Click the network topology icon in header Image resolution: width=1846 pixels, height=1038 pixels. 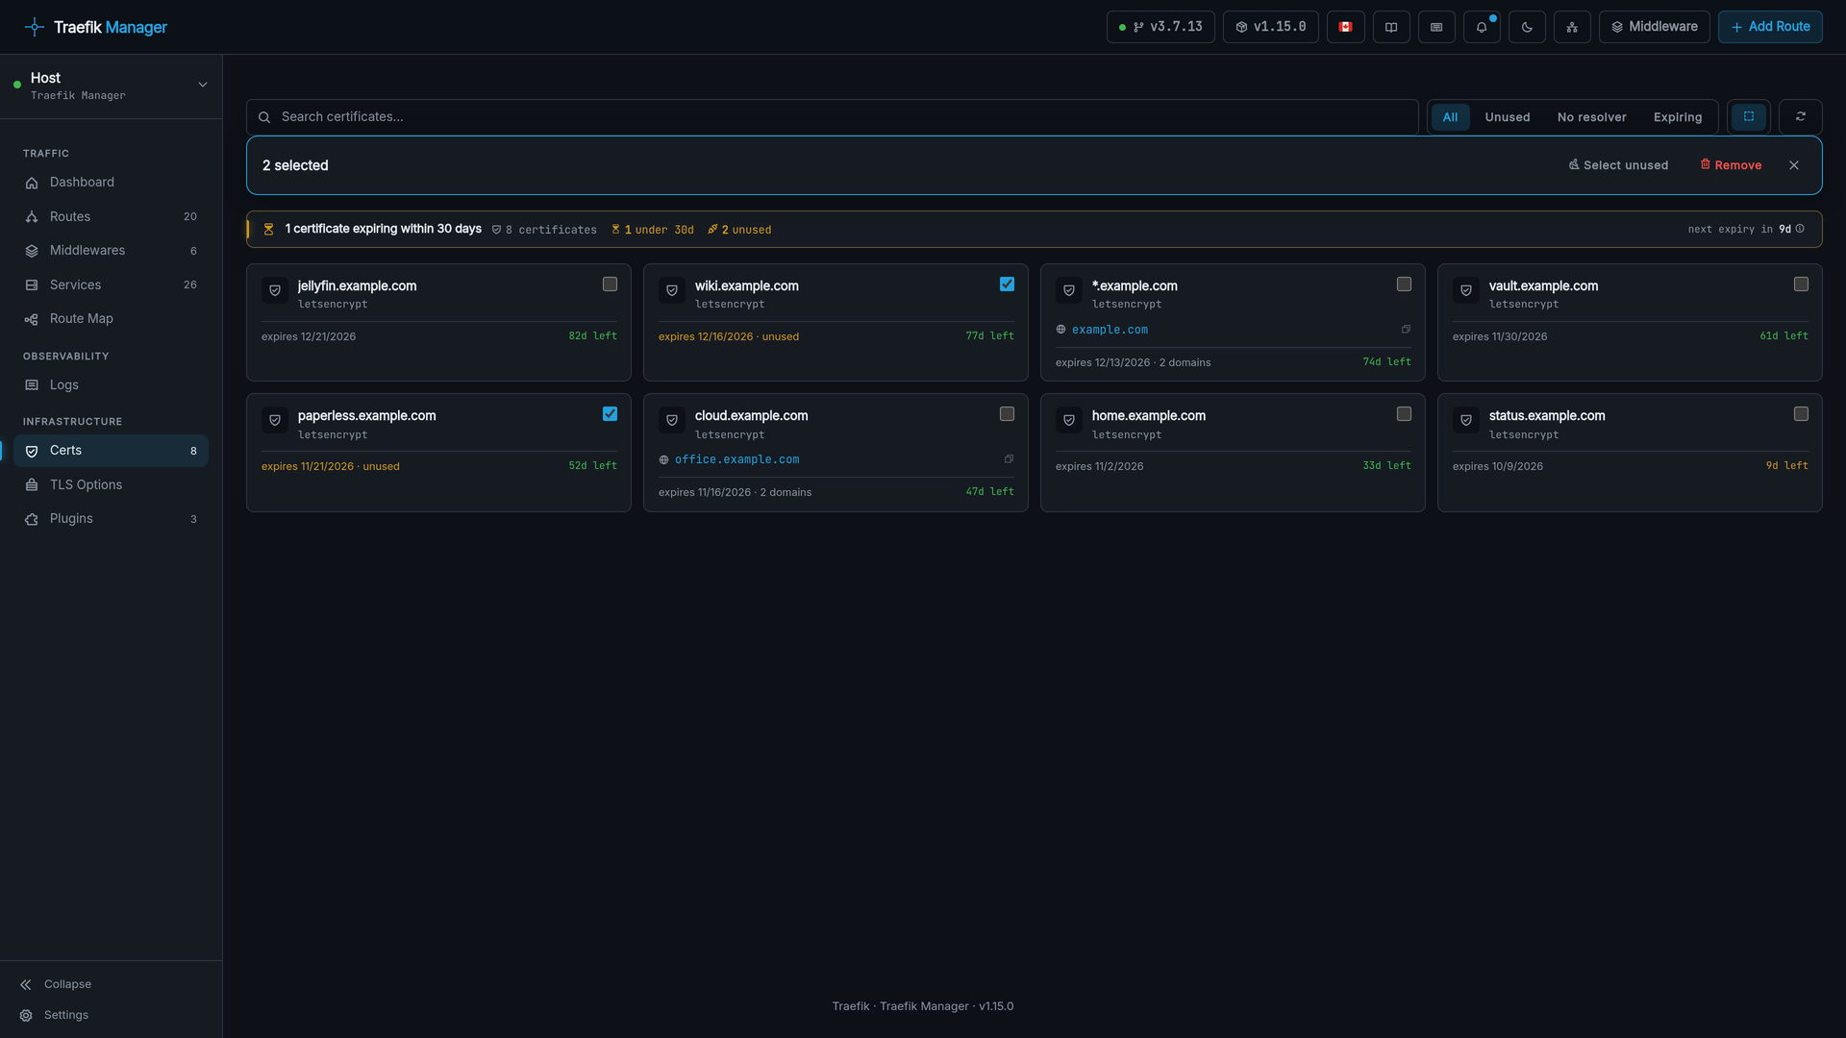tap(1572, 27)
